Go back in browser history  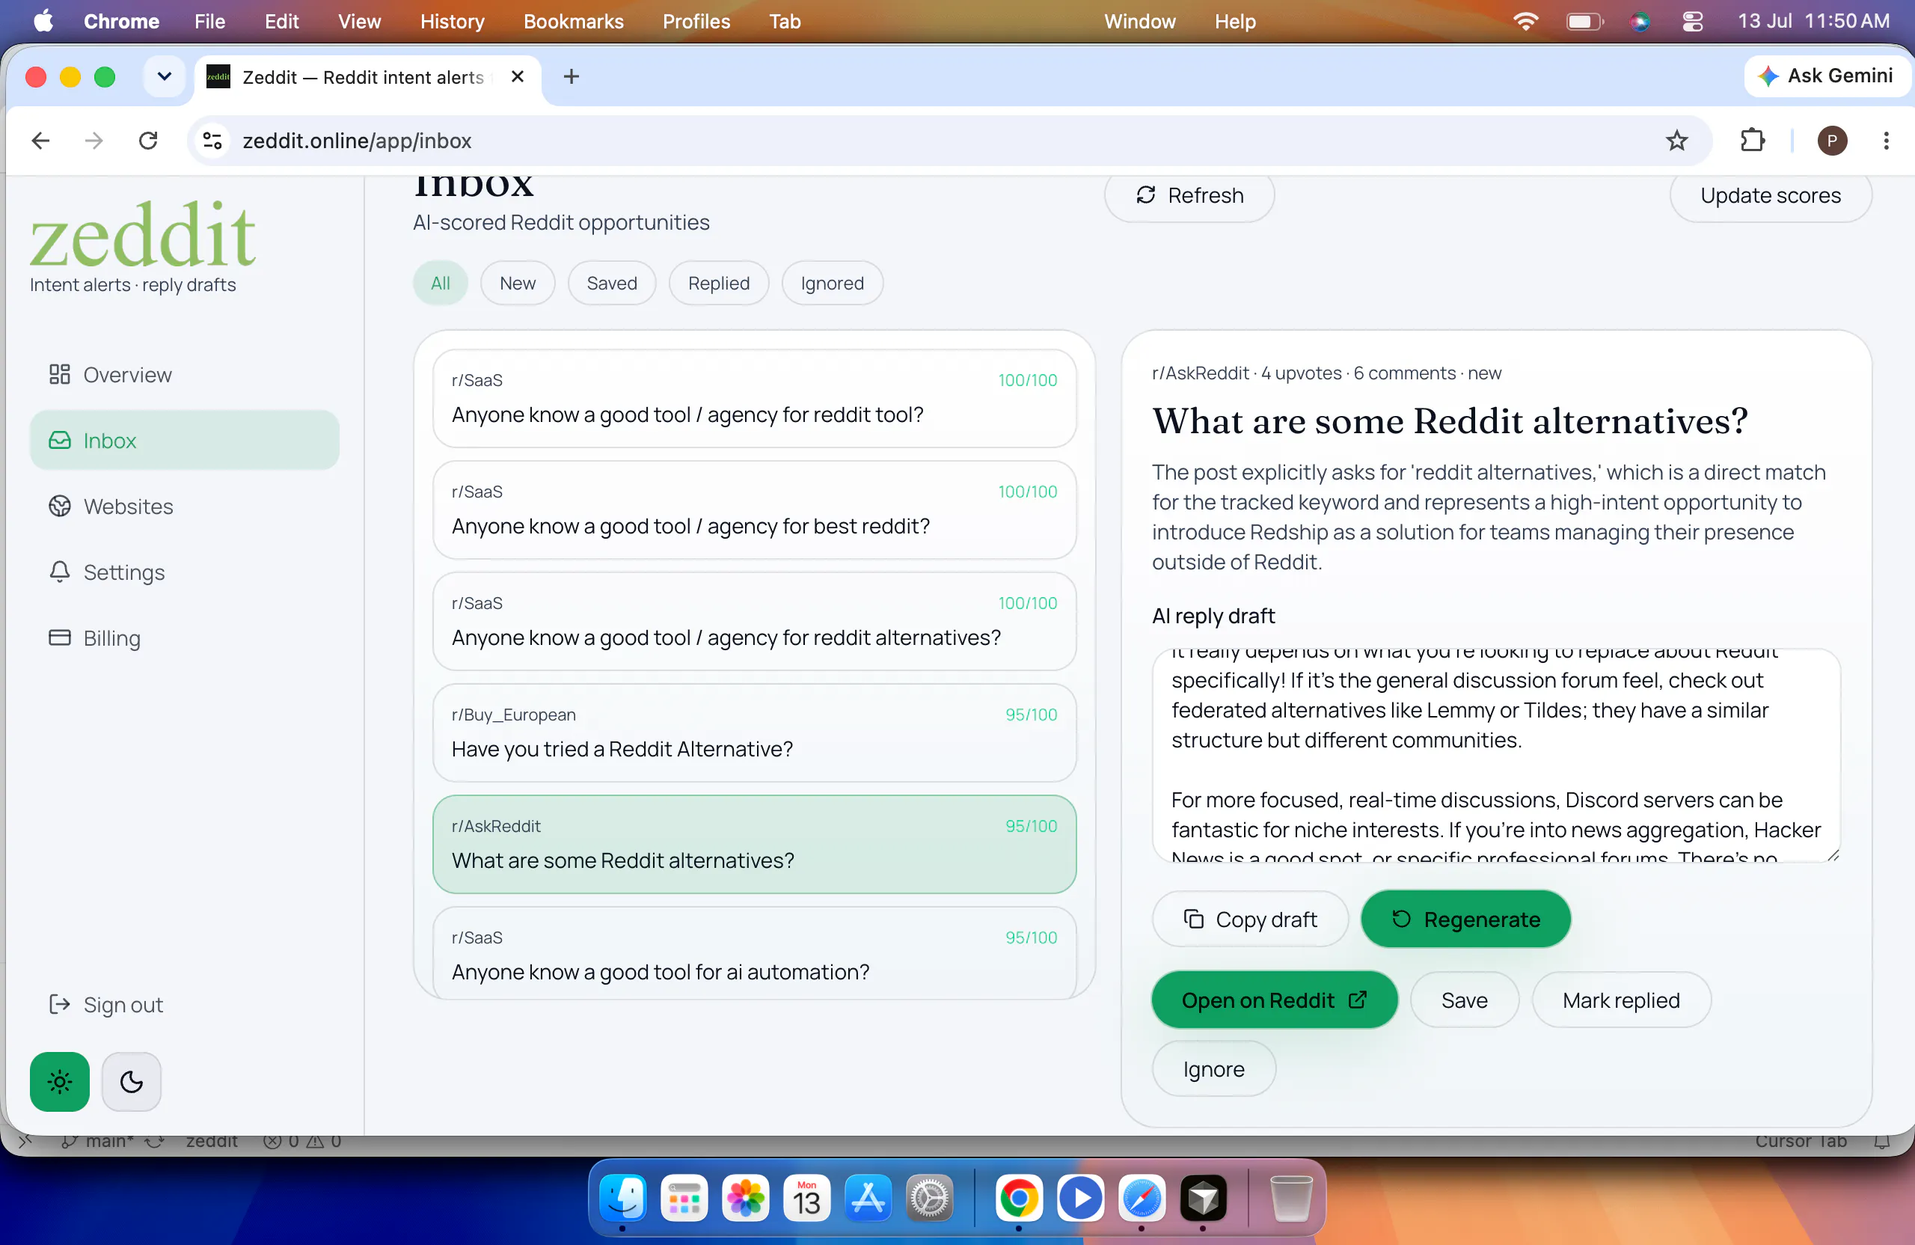40,141
